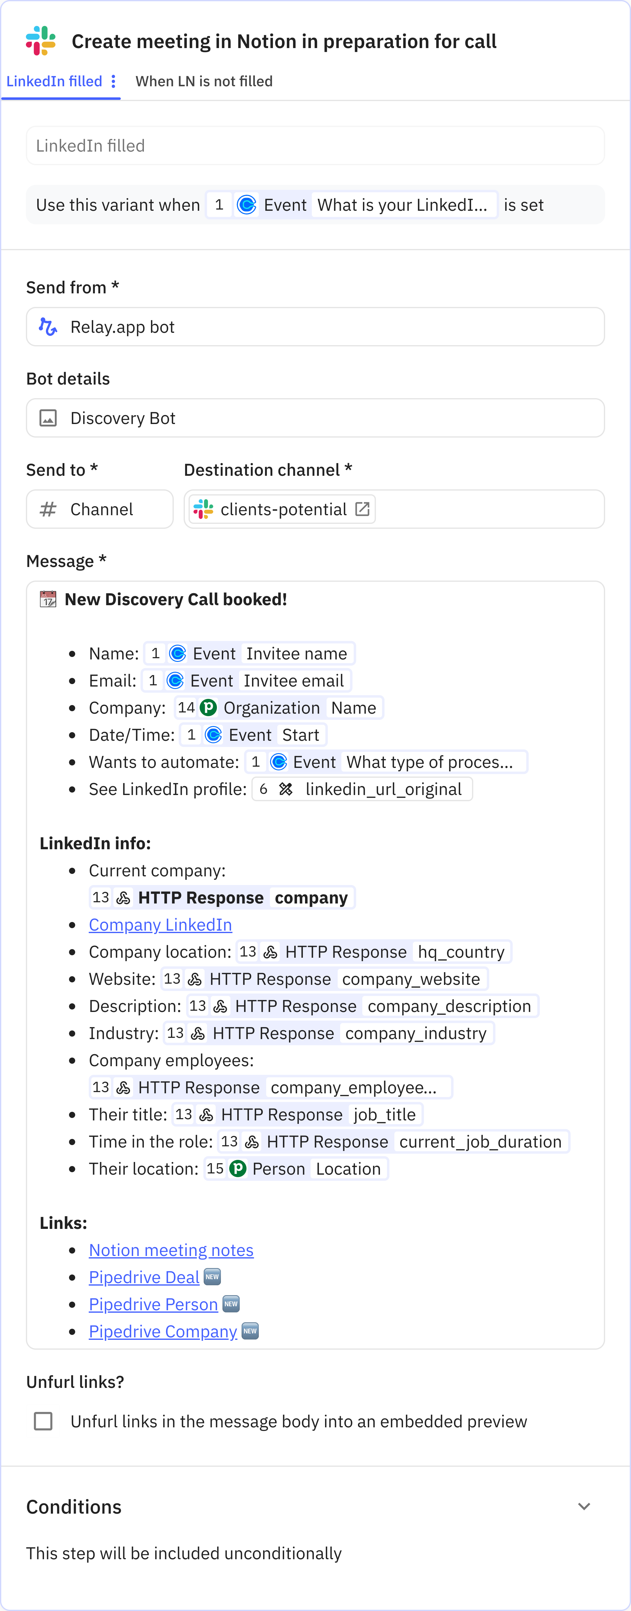Open the Send from Relay.app bot dropdown
The width and height of the screenshot is (631, 1611).
click(x=315, y=326)
